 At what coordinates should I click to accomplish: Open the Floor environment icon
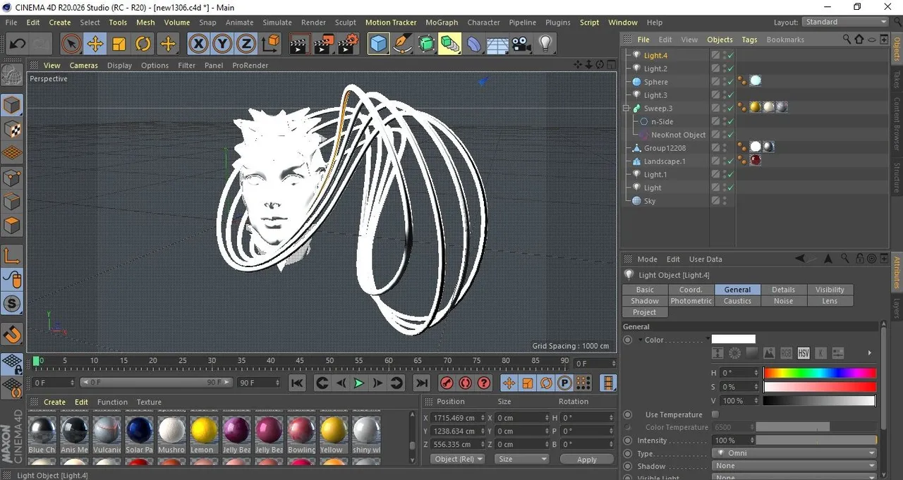(x=498, y=44)
